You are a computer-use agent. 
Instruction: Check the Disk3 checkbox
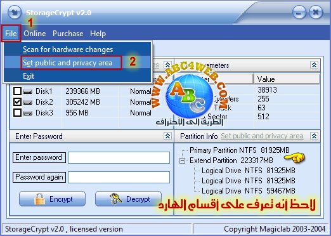(x=17, y=113)
